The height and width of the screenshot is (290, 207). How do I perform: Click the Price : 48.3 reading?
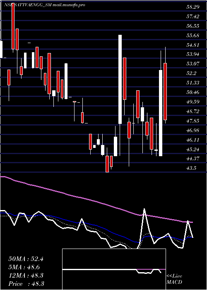point(26,284)
